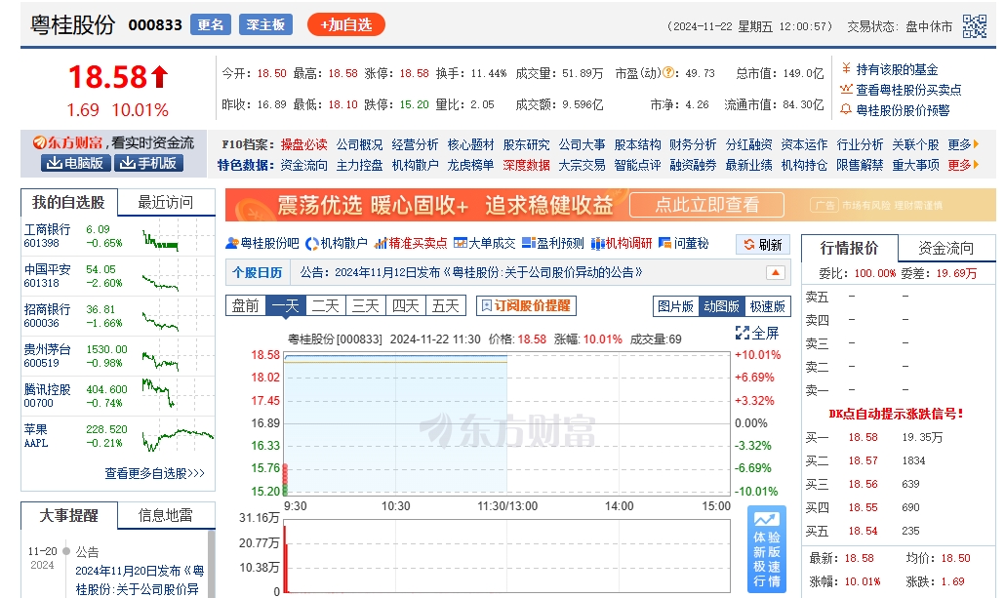
Task: Open 融资融券 link
Action: pyautogui.click(x=693, y=166)
